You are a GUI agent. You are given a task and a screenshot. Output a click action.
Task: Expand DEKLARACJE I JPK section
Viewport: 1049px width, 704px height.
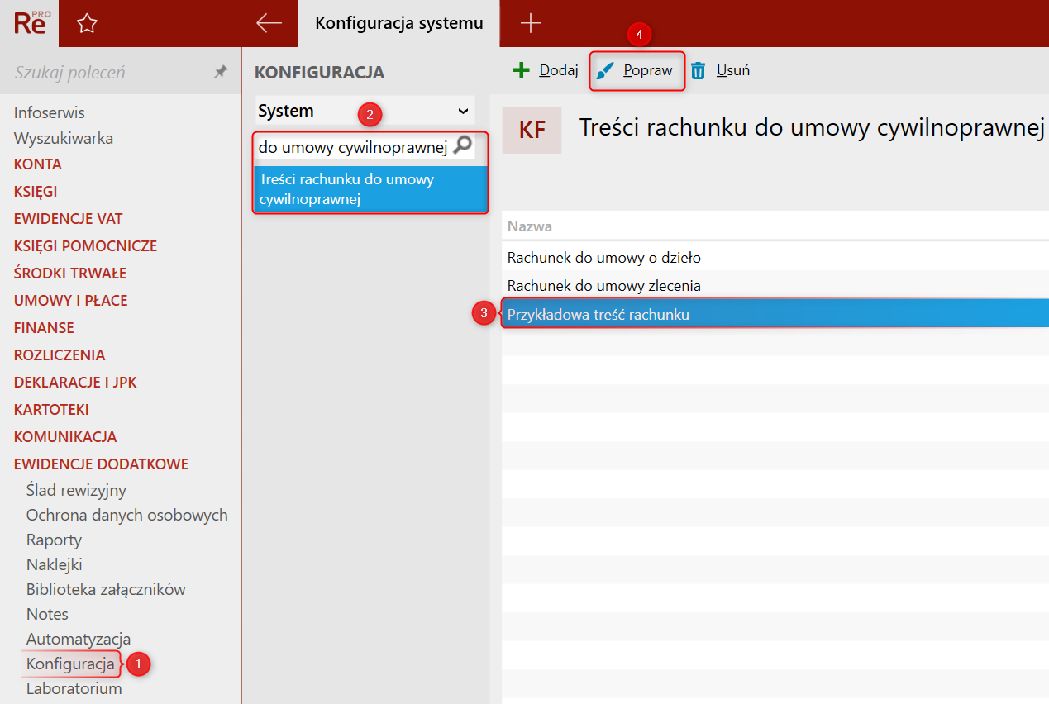tap(75, 383)
